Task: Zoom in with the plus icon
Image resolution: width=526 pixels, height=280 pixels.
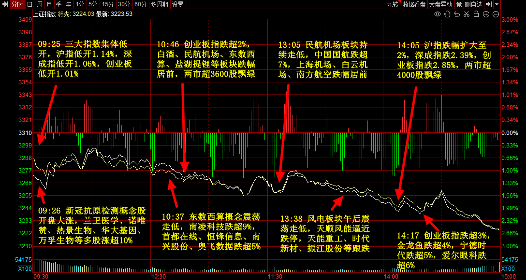Action: (486, 14)
